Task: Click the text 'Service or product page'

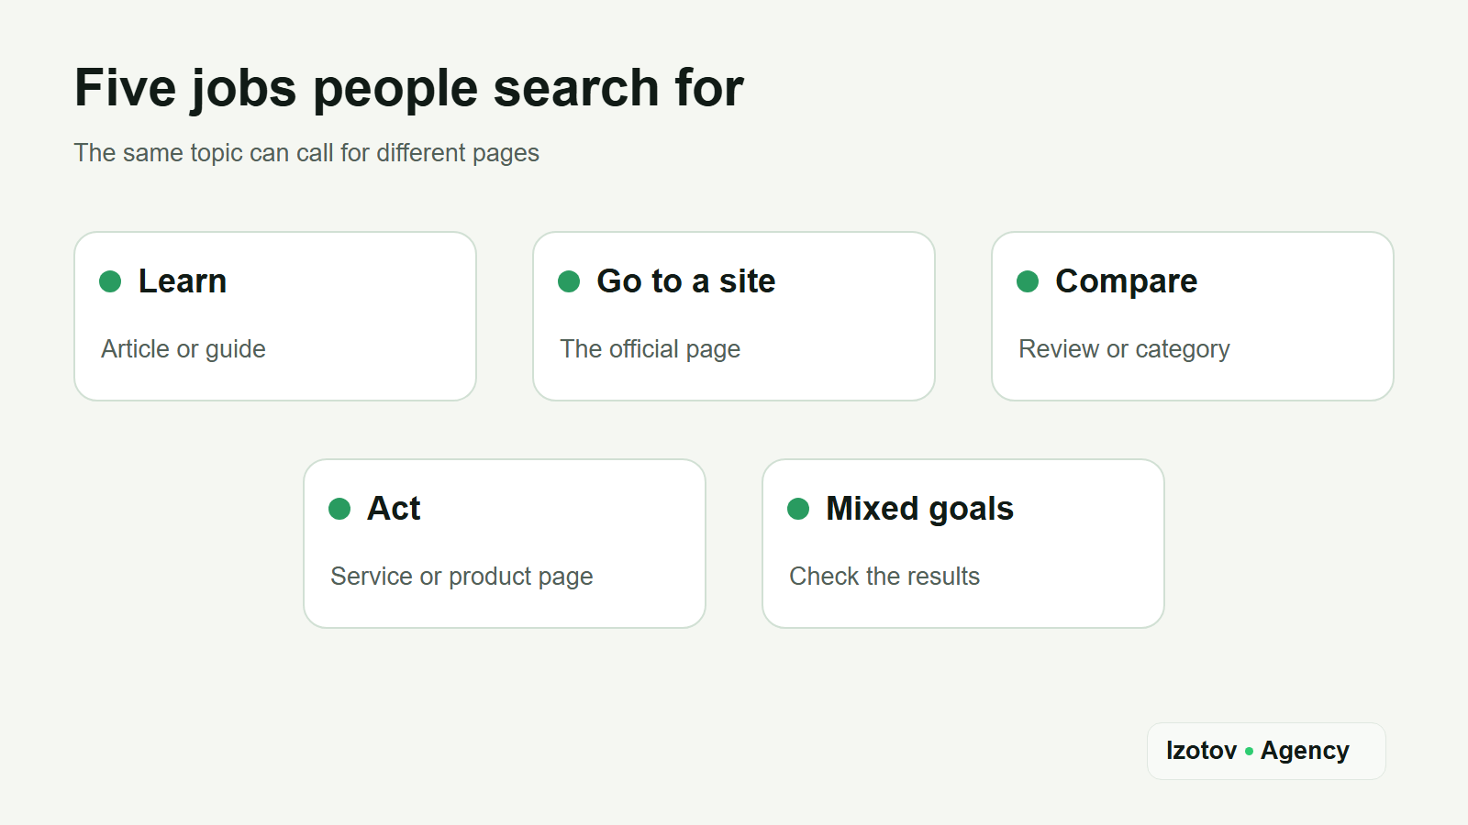Action: coord(462,577)
